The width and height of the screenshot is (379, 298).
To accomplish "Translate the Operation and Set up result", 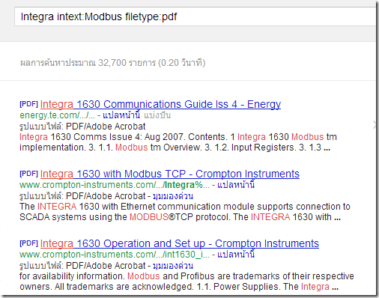I will coord(236,255).
